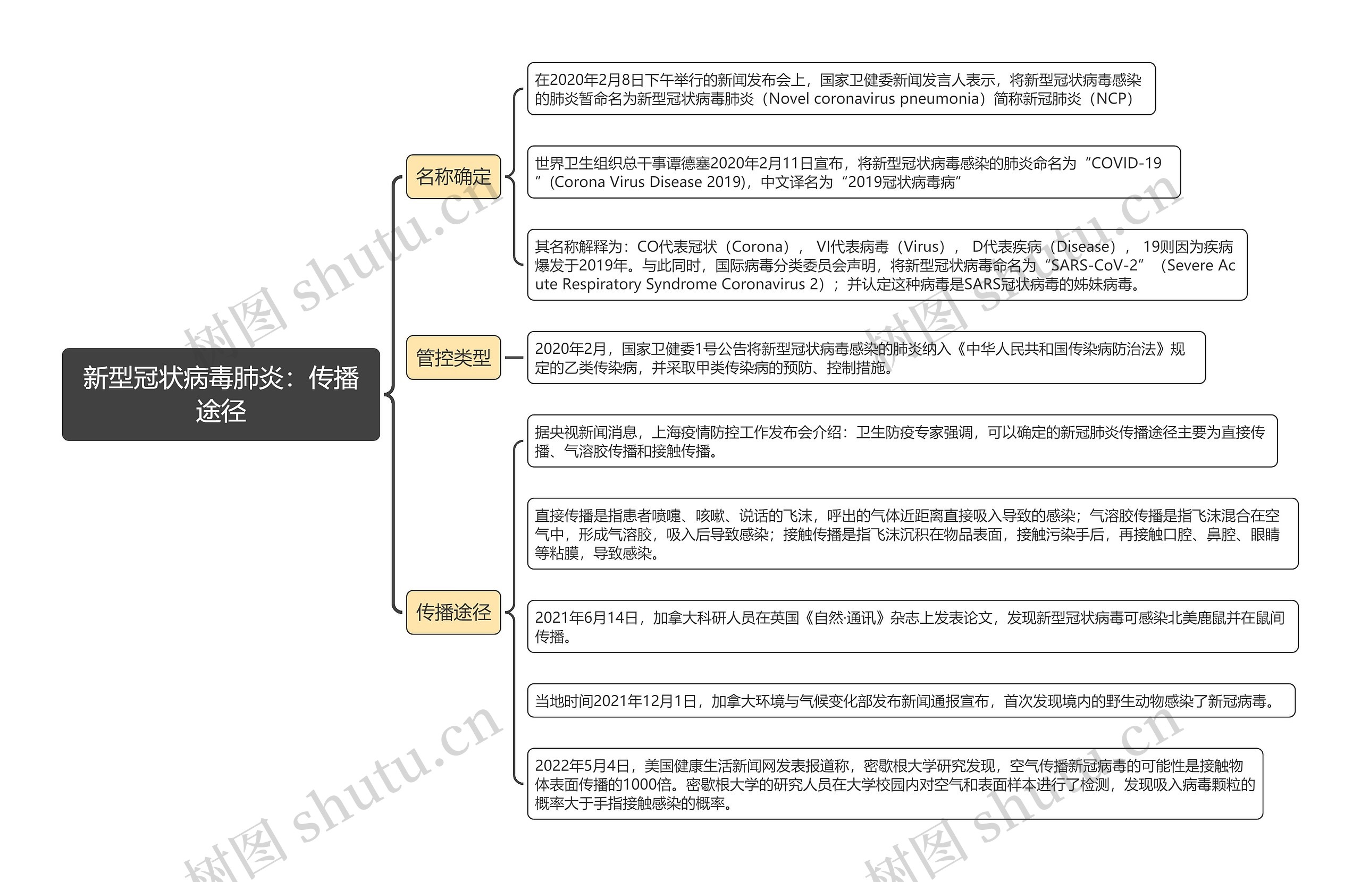The width and height of the screenshot is (1361, 882).
Task: Click the note citing 央视新闻 on transmission routes
Action: coord(902,442)
